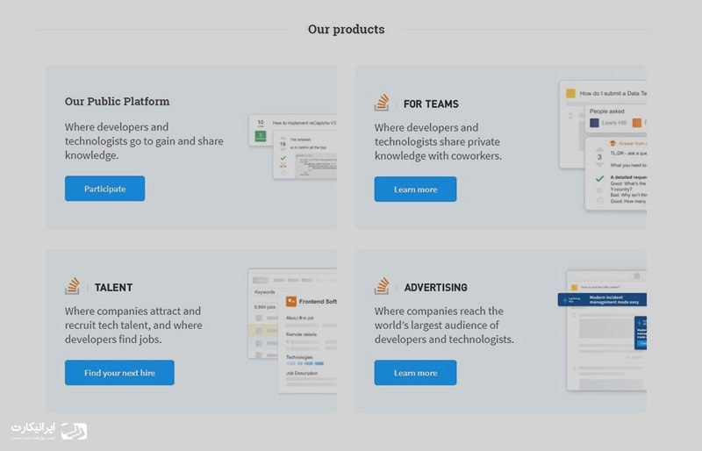Click the green checkmark in For Teams preview
The width and height of the screenshot is (702, 451).
click(x=599, y=179)
